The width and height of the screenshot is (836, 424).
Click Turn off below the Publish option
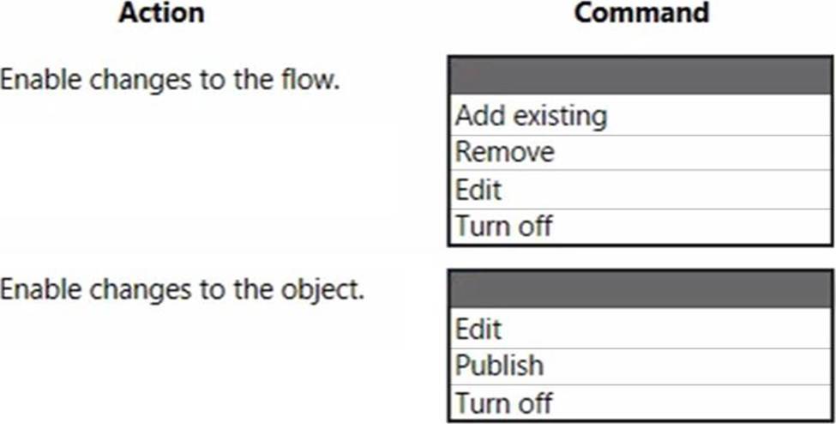(x=640, y=403)
